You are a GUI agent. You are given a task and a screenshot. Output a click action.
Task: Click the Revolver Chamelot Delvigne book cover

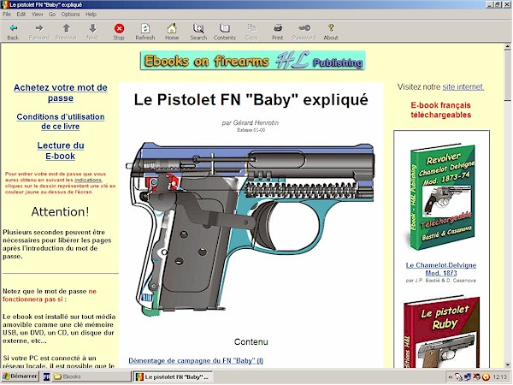(442, 197)
